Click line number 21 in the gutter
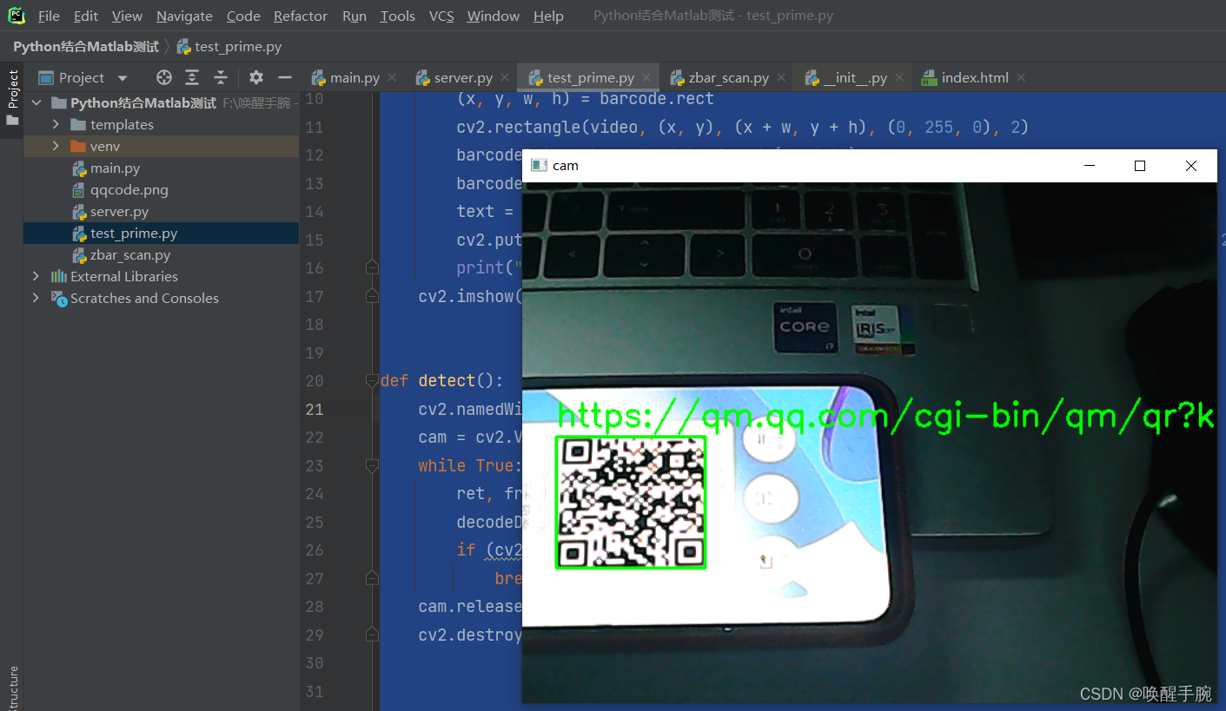 point(314,409)
